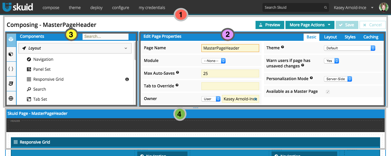Viewport: 391px width, 156px height.
Task: Click the info icon beside Responsive Grid
Action: point(127,79)
